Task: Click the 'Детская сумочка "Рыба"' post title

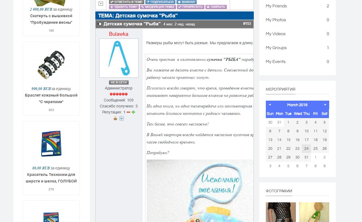Action: tap(132, 24)
